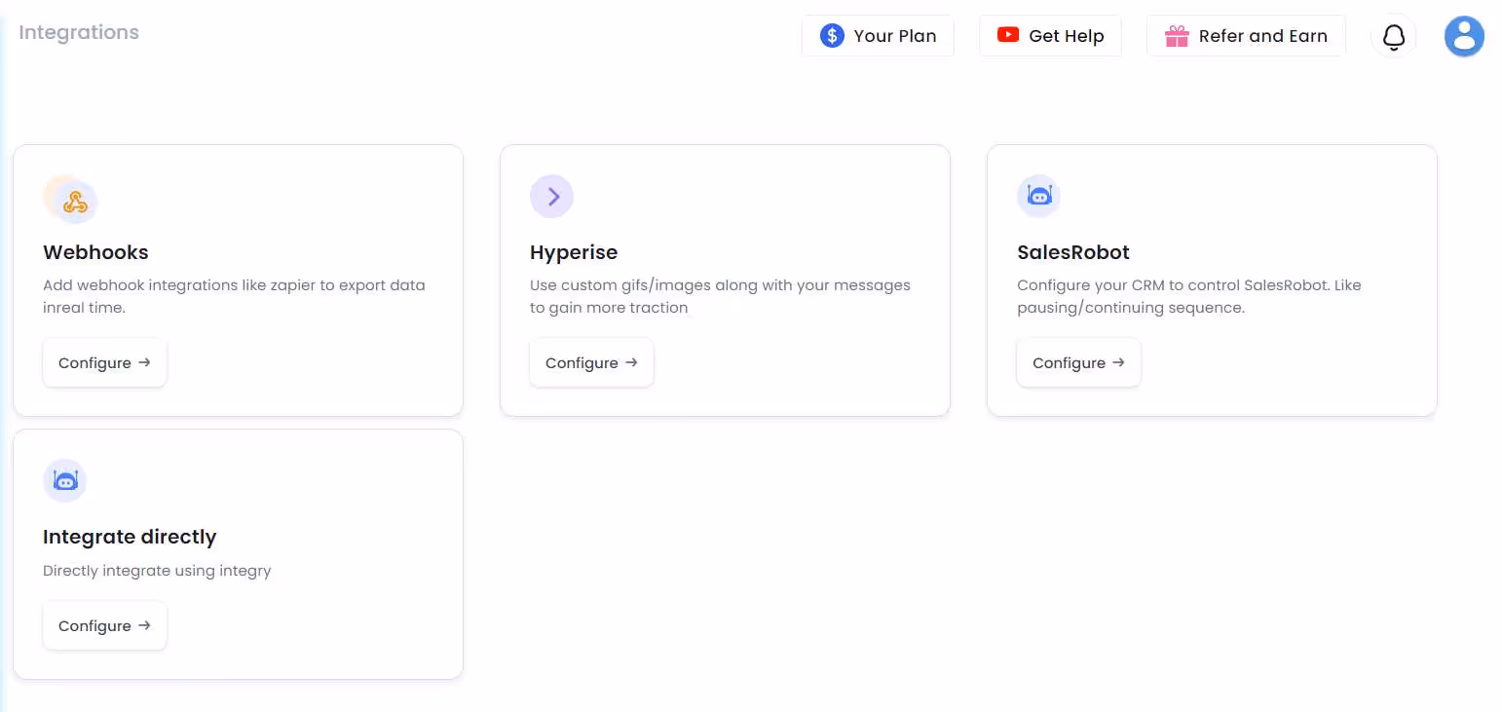Configure the Webhooks integration
Screen dimensions: 1502x712
[104, 361]
